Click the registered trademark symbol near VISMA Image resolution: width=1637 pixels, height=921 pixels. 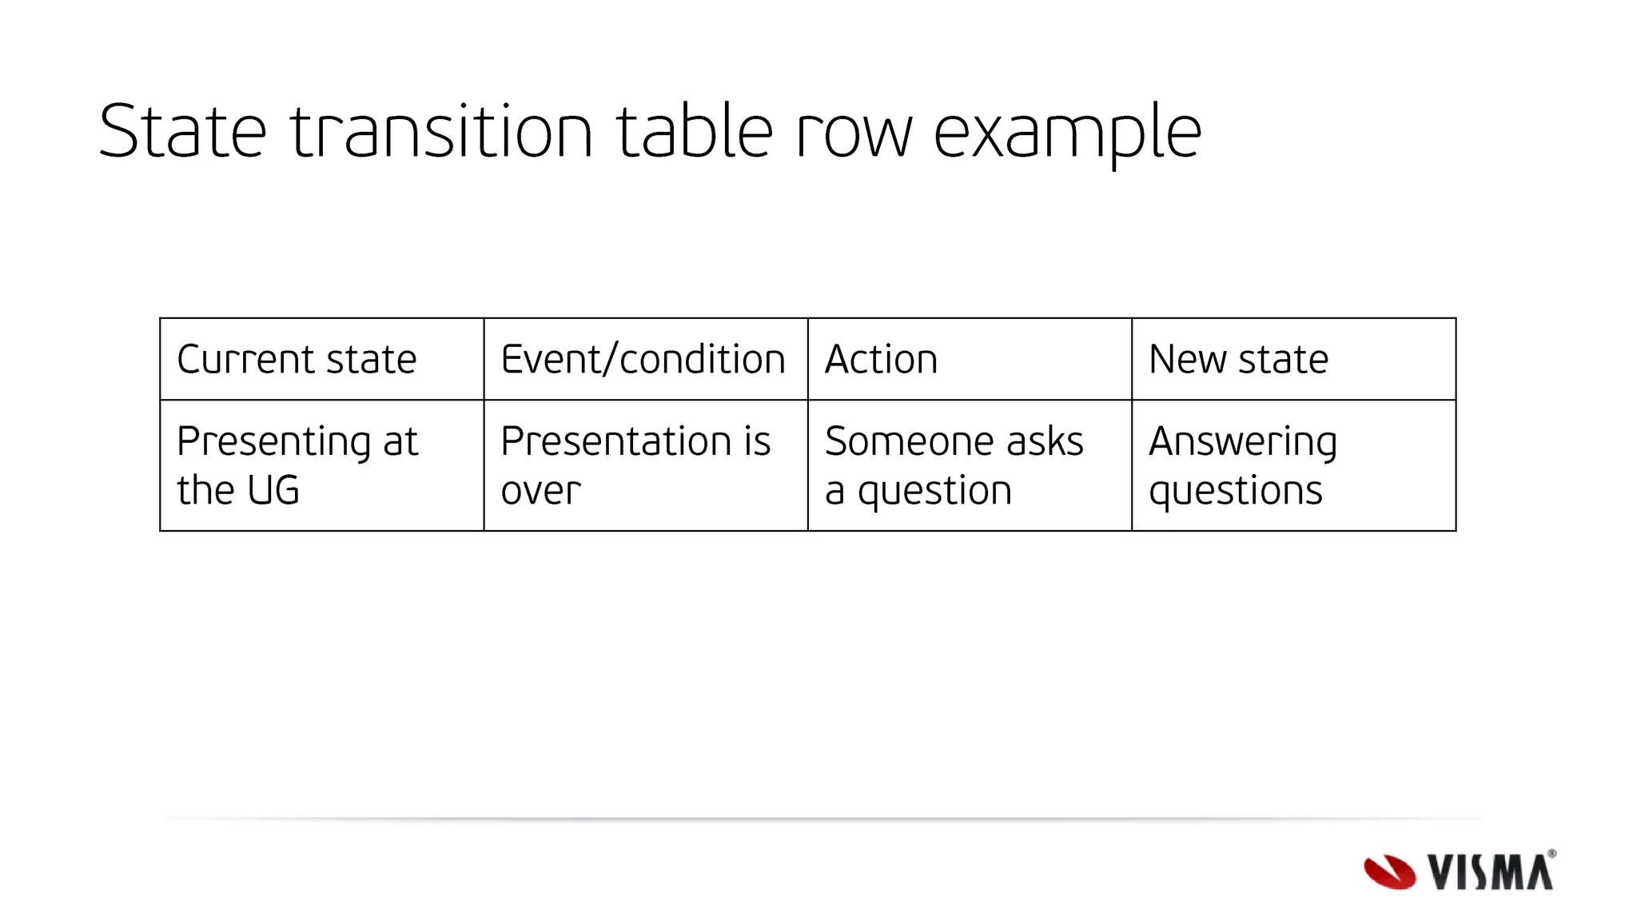[x=1551, y=854]
